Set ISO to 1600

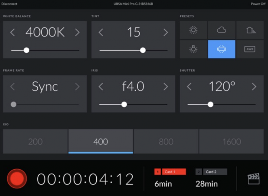coord(231,142)
